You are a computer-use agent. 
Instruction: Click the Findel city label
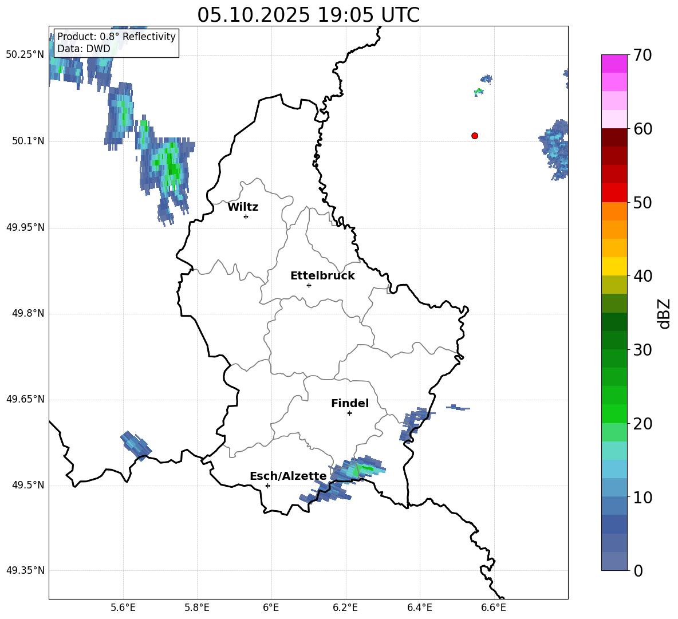(x=350, y=403)
